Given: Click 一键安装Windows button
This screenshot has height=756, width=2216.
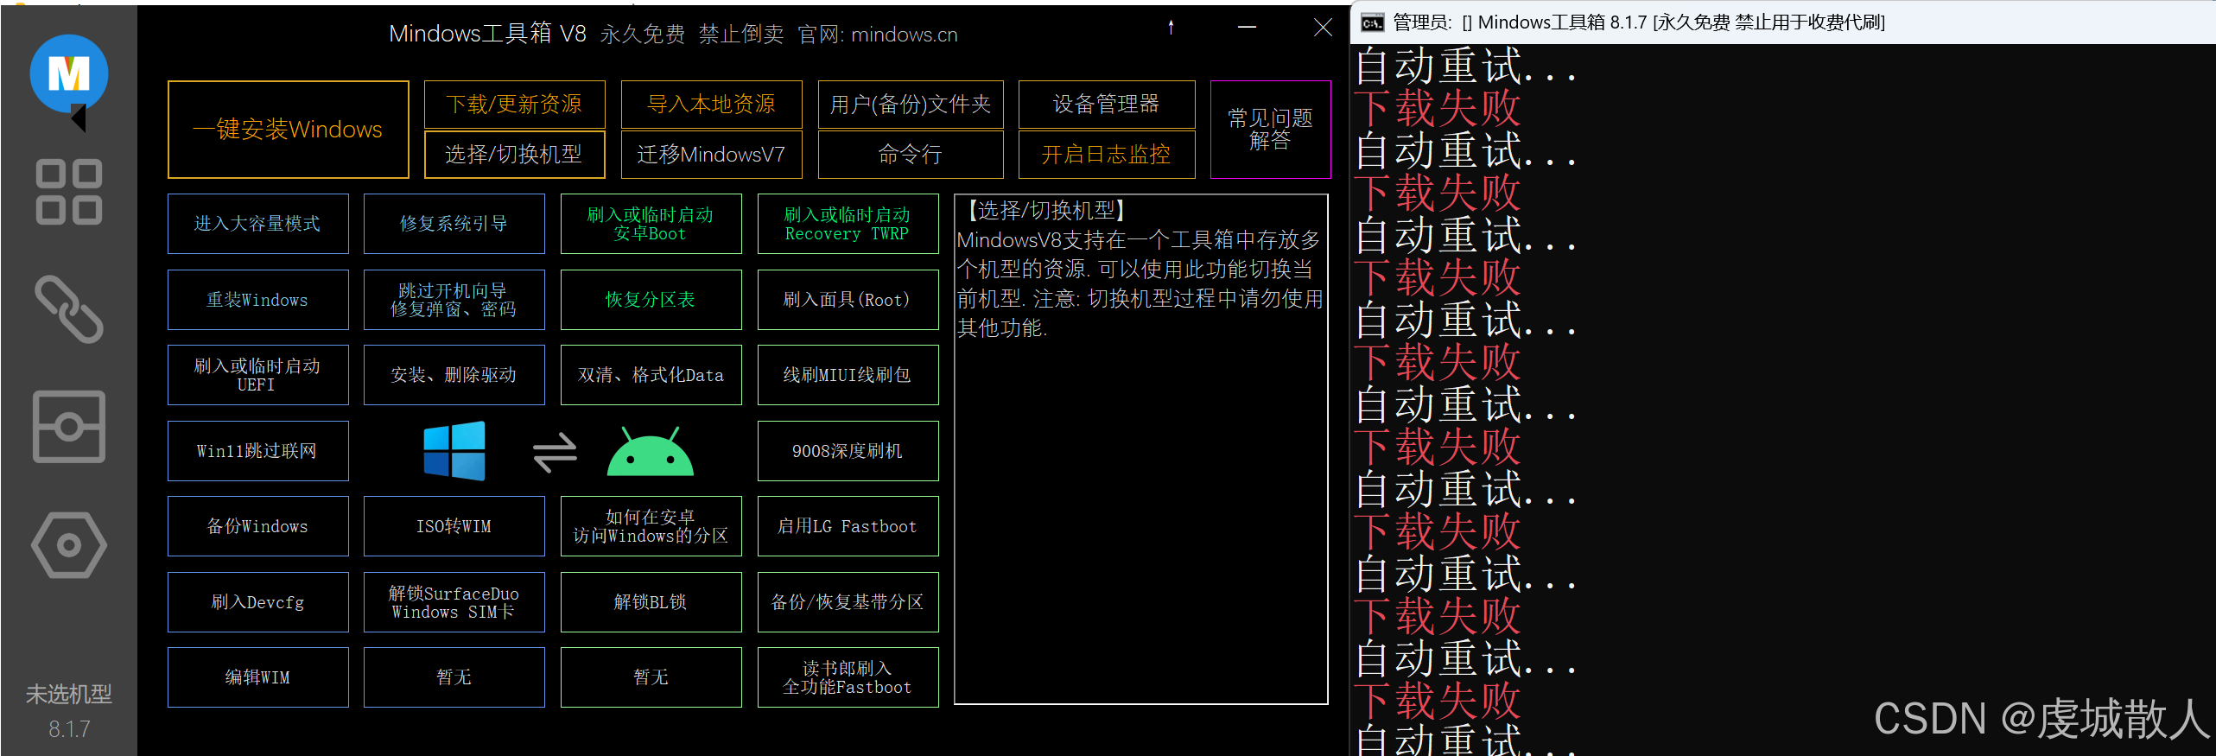Looking at the screenshot, I should tap(288, 130).
